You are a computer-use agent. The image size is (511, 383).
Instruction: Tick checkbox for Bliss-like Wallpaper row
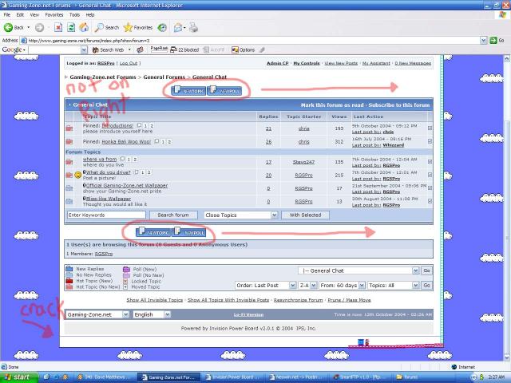[x=430, y=201]
